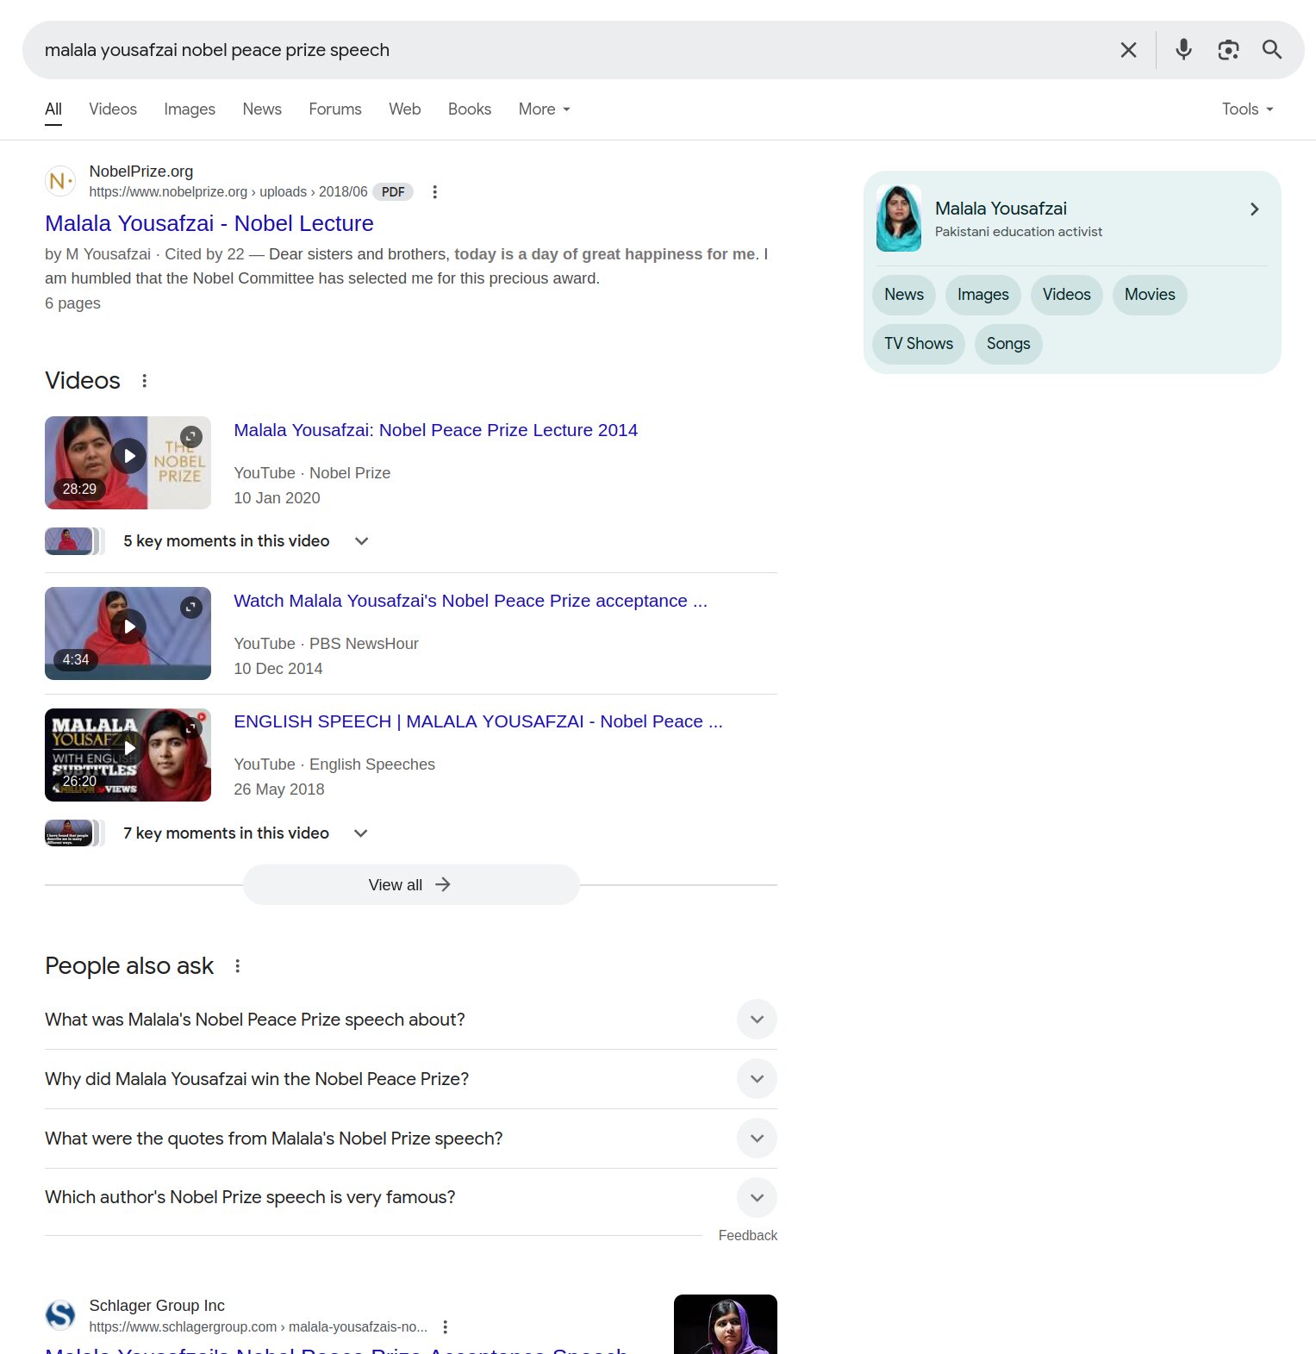Play the English Speeches video thumbnail
This screenshot has height=1354, width=1316.
(x=128, y=755)
